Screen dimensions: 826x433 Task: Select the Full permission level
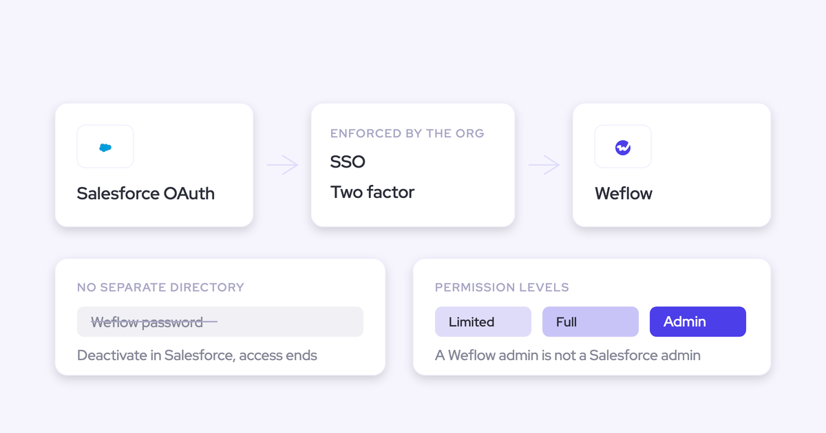(591, 322)
